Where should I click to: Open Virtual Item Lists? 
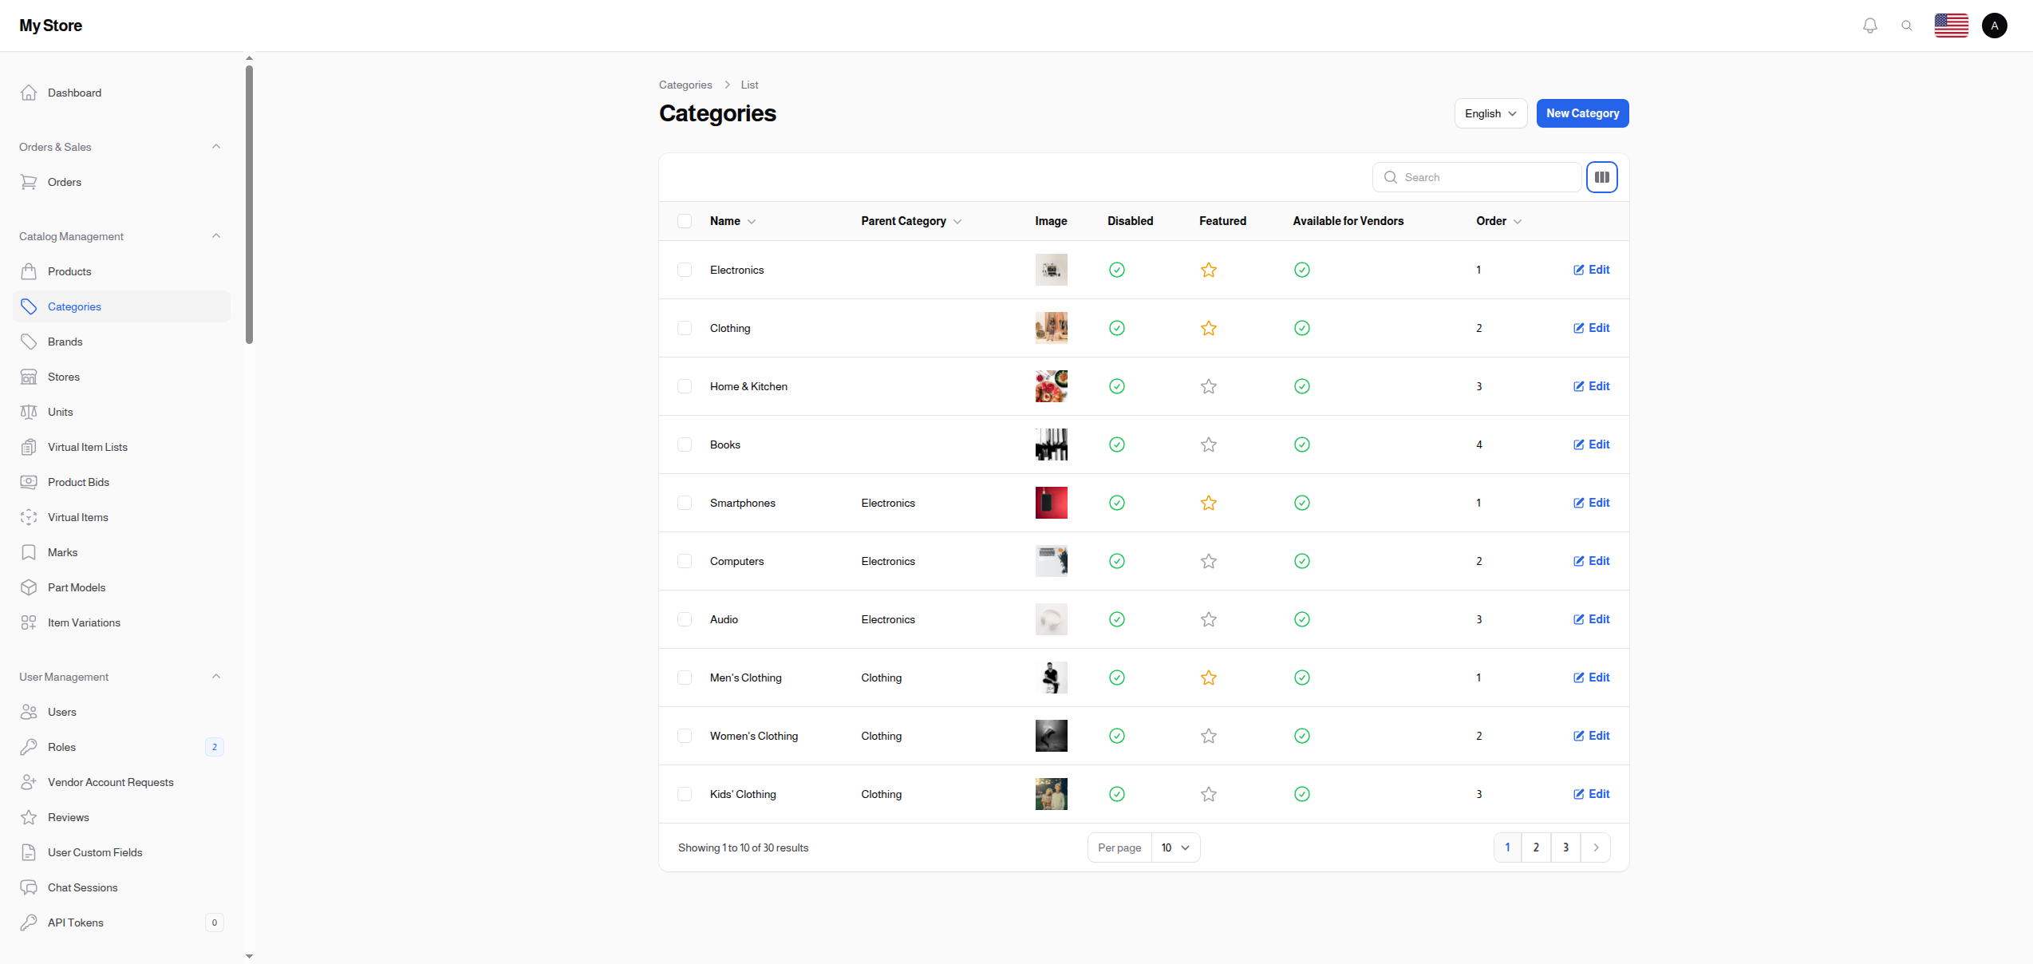tap(88, 447)
